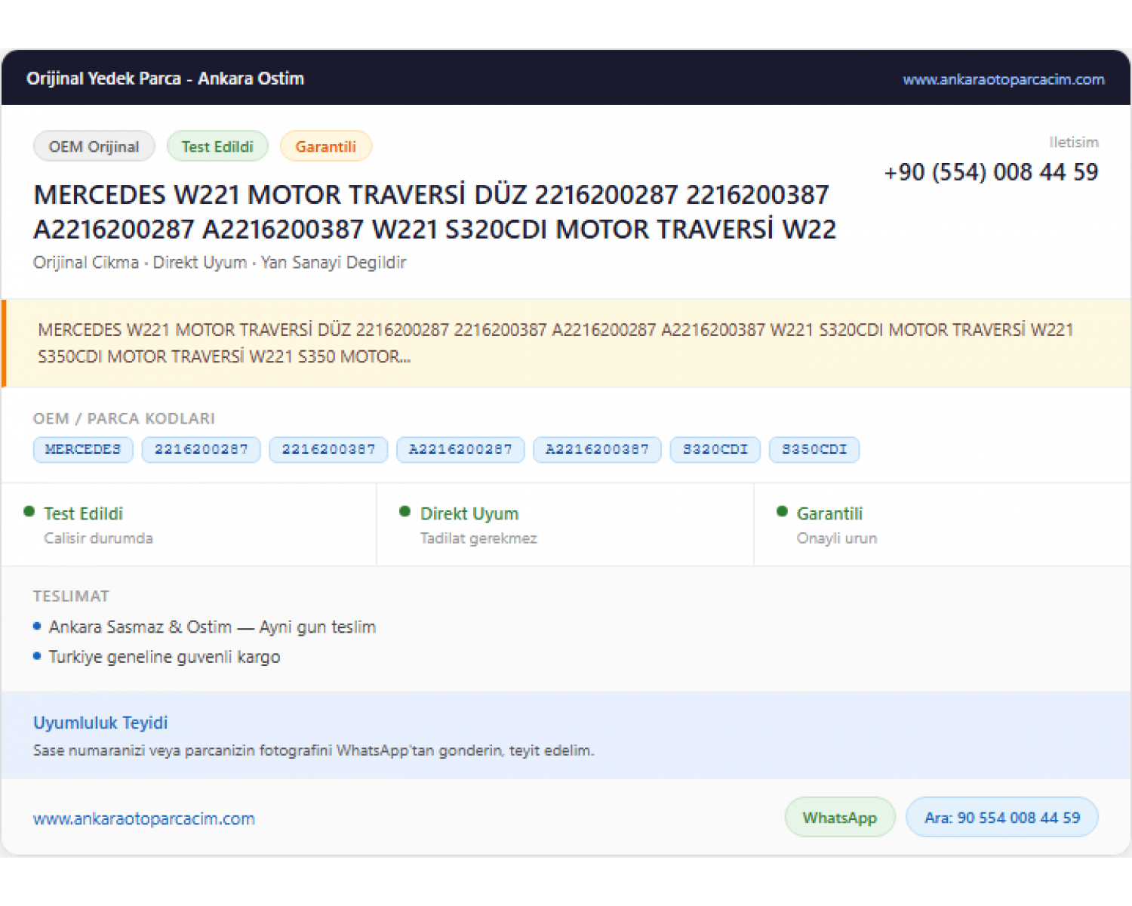The width and height of the screenshot is (1132, 906).
Task: Select the orange Garantili badge
Action: point(326,146)
